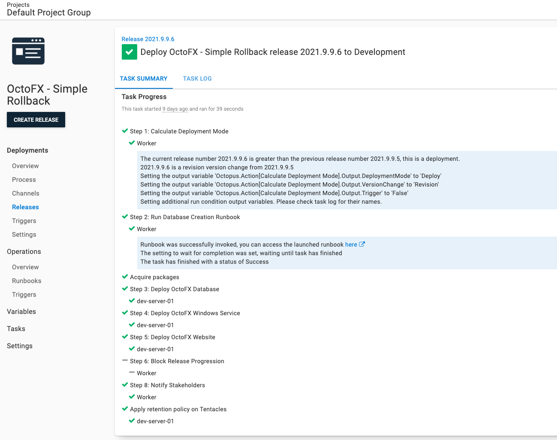Open the launched runbook via the 'here' link
This screenshot has height=440, width=557.
point(351,244)
